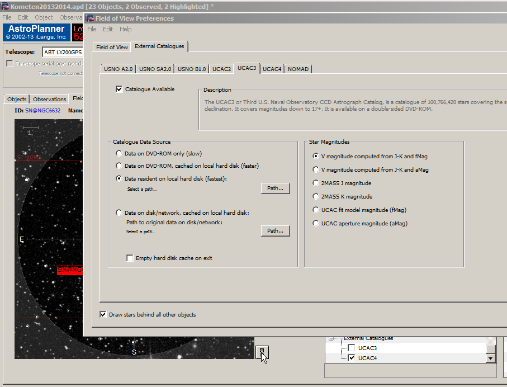Click the UCAC4 row in the catalogue tree
This screenshot has height=387, width=507.
406,358
